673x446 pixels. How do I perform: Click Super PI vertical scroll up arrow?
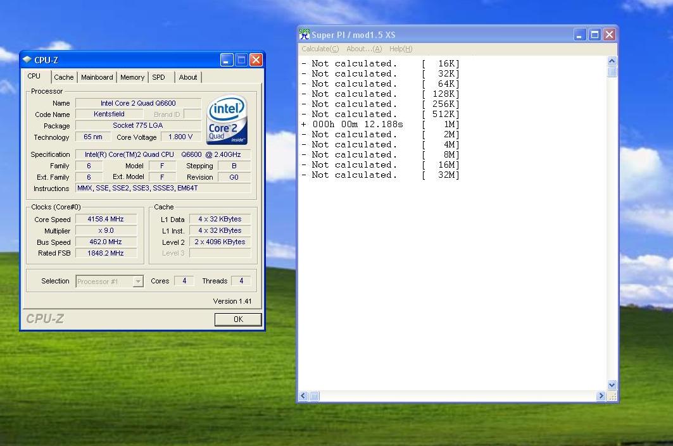coord(612,61)
